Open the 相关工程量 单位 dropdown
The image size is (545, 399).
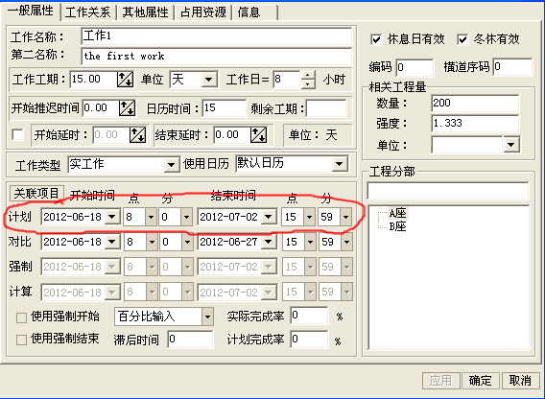[511, 145]
